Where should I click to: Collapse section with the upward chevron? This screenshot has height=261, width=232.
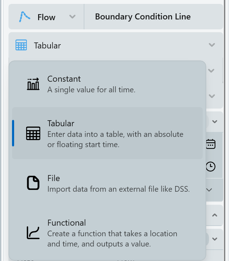coord(214,215)
